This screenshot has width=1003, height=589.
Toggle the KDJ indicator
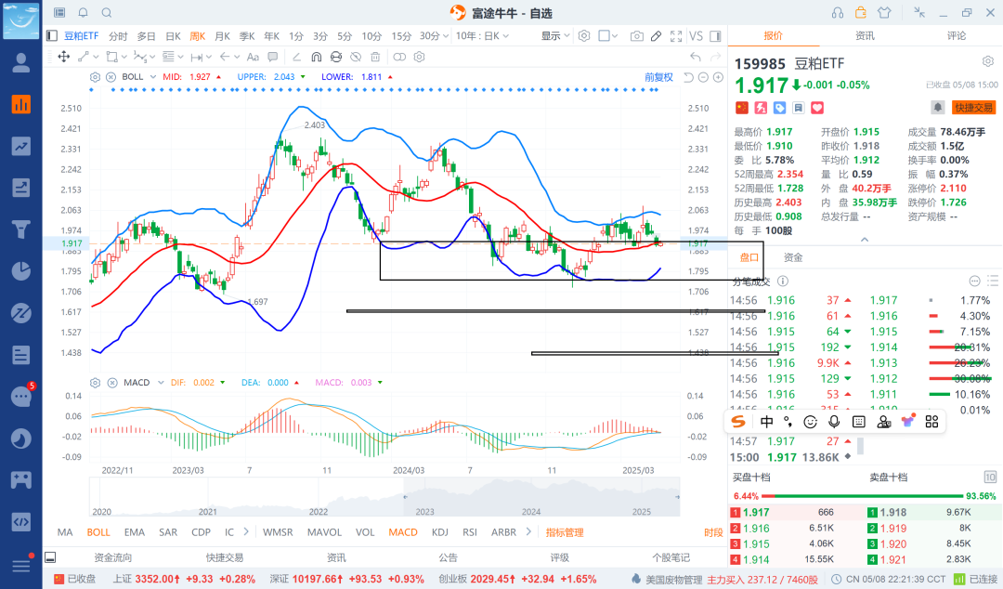tap(439, 532)
